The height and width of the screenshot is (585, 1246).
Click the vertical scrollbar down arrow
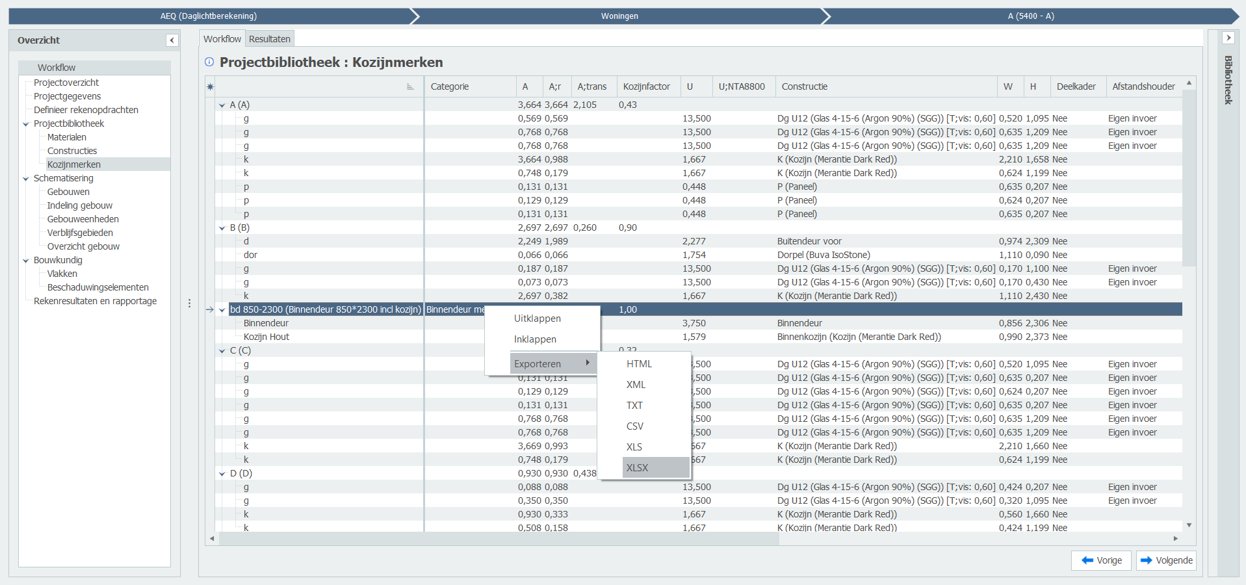[1189, 525]
